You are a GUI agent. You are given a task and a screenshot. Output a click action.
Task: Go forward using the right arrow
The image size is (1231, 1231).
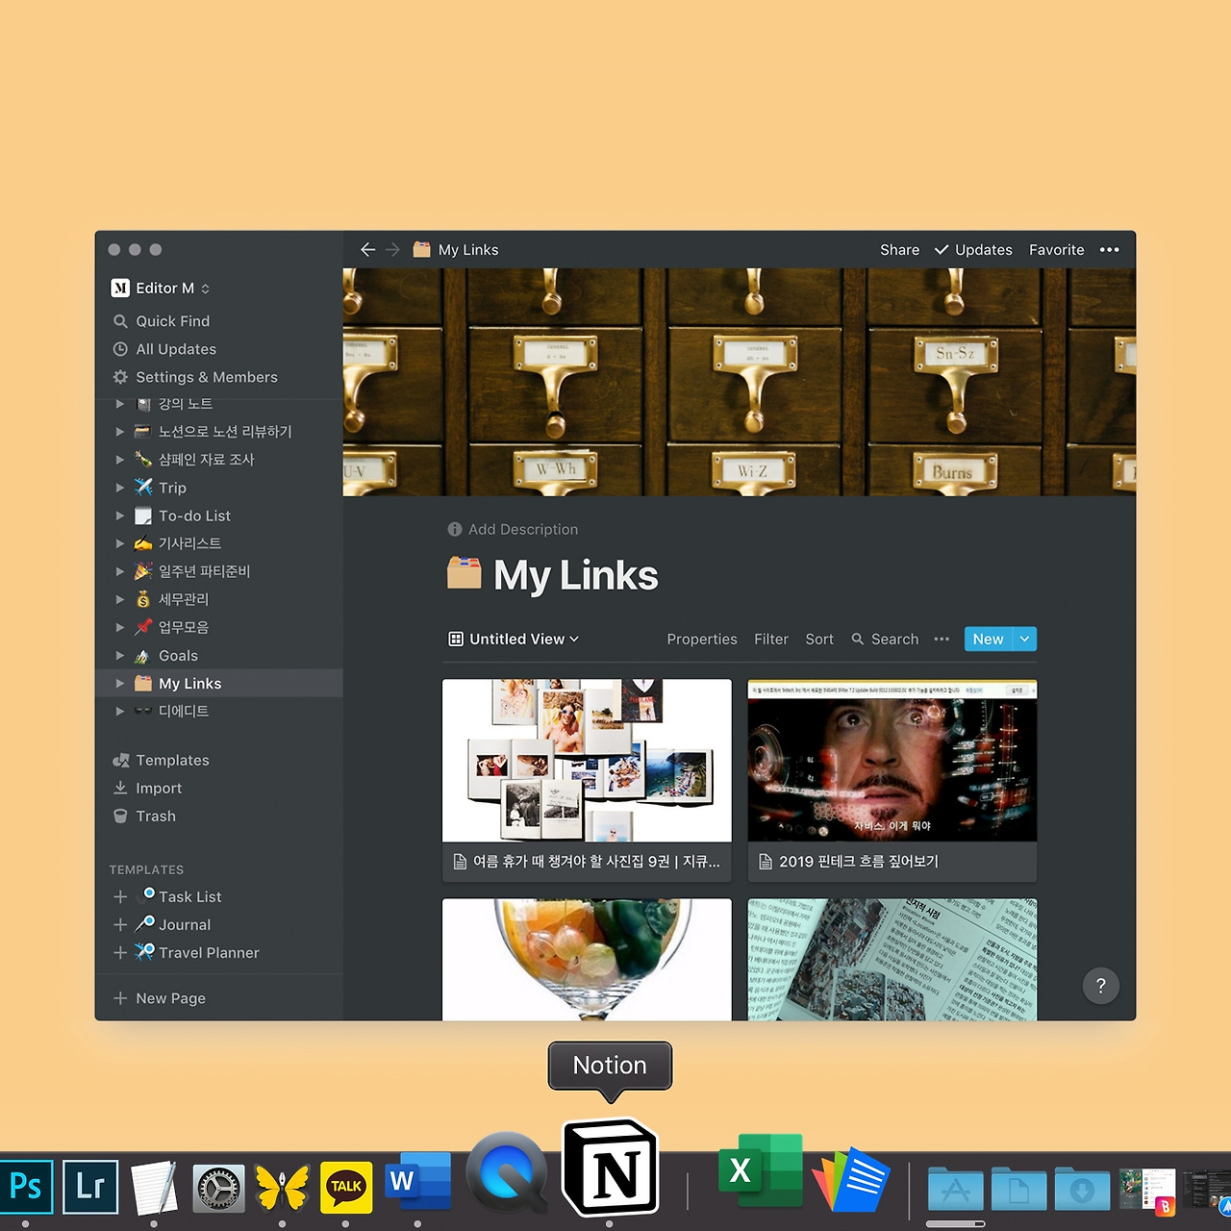pos(392,249)
